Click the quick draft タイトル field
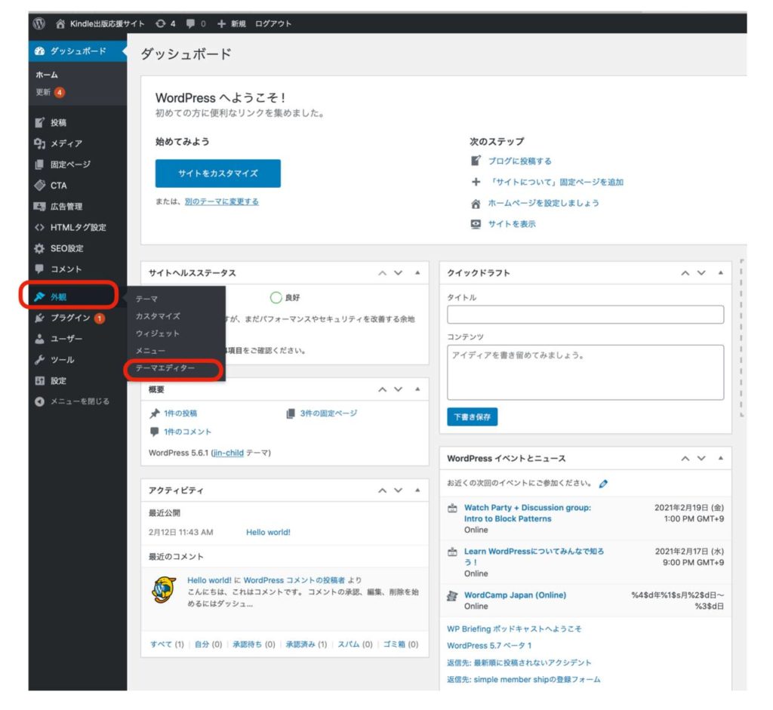Viewport: 773px width, 710px height. pyautogui.click(x=586, y=315)
